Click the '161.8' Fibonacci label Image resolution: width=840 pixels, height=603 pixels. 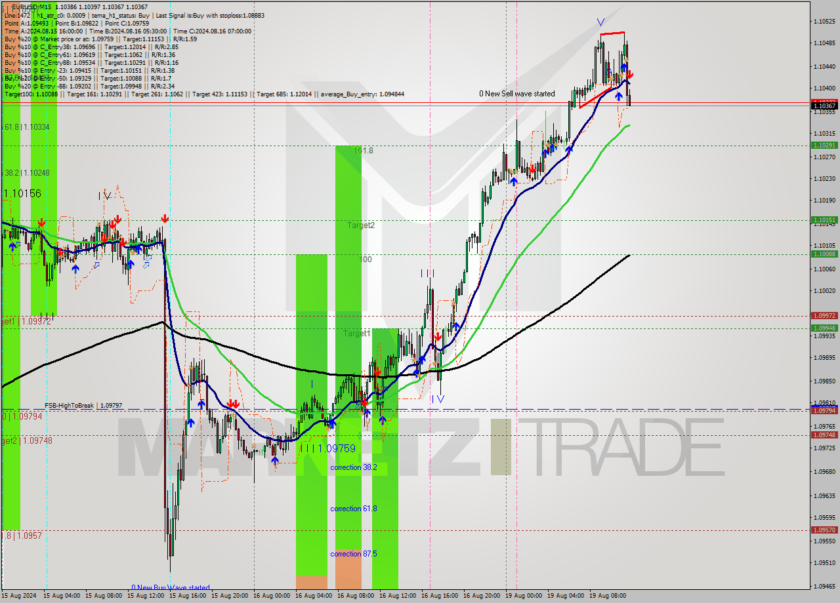point(364,151)
